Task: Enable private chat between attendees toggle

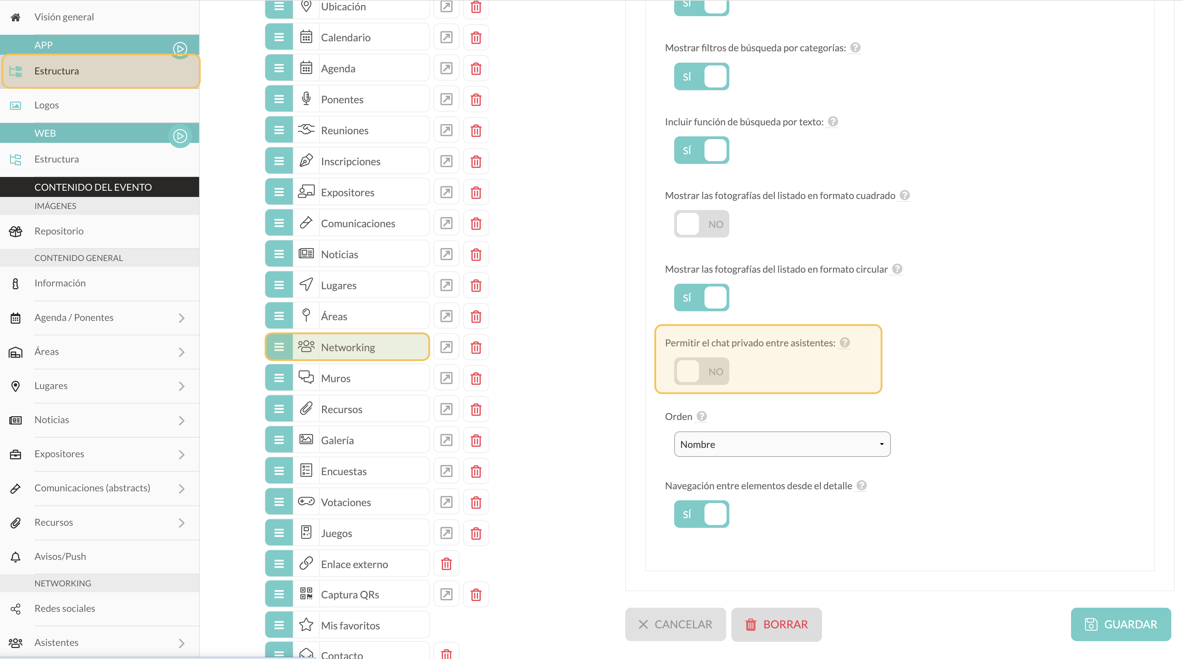Action: [701, 371]
